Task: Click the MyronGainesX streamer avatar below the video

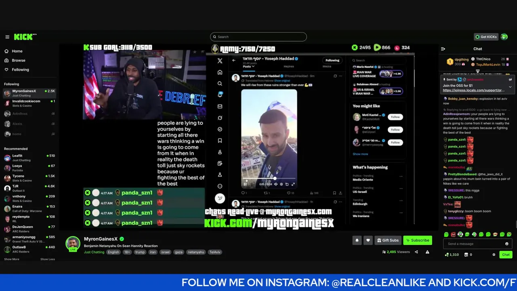Action: click(73, 244)
